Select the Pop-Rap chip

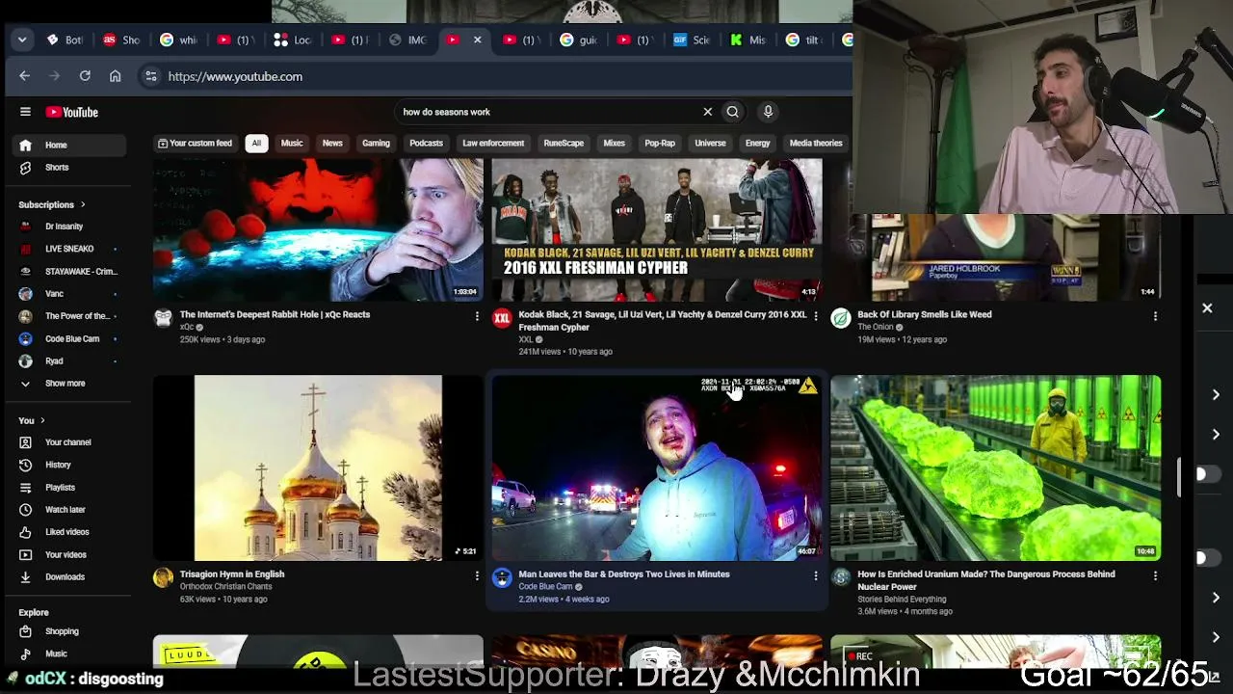coord(660,144)
